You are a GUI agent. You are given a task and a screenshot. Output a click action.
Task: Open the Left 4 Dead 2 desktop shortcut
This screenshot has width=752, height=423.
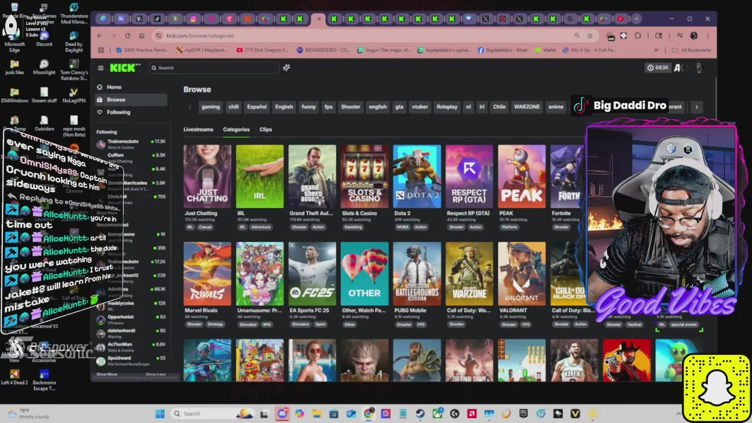click(15, 376)
